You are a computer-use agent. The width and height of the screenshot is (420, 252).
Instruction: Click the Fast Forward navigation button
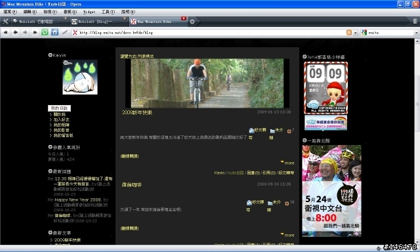(35, 32)
